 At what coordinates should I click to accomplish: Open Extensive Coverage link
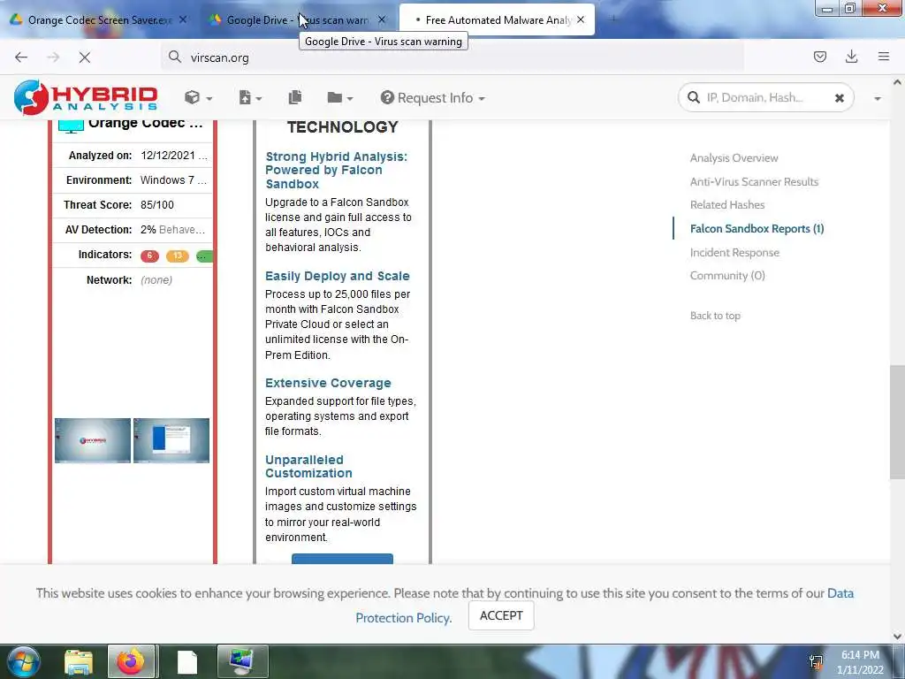click(x=328, y=383)
